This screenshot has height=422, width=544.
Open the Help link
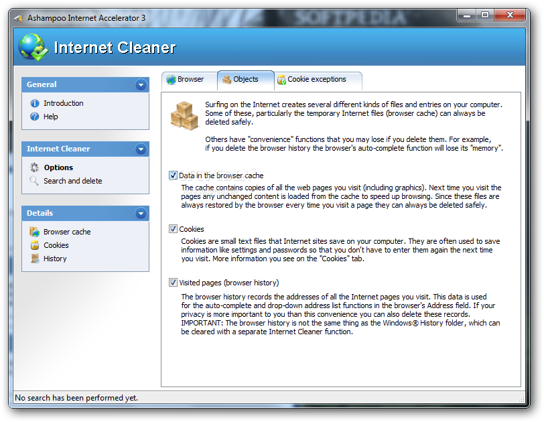(51, 117)
